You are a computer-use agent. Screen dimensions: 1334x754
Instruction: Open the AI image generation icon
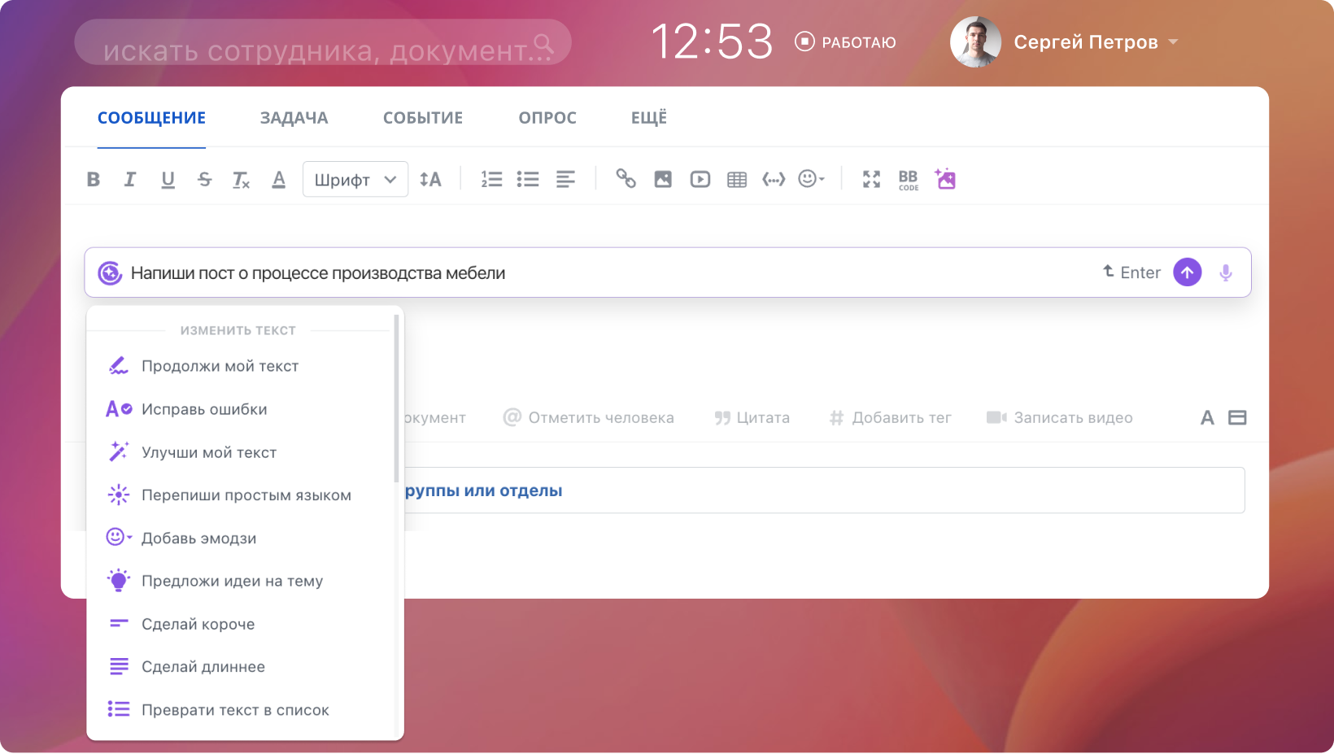(945, 179)
